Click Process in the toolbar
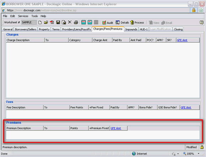Viewport: 206px width, 157px height. (137, 23)
